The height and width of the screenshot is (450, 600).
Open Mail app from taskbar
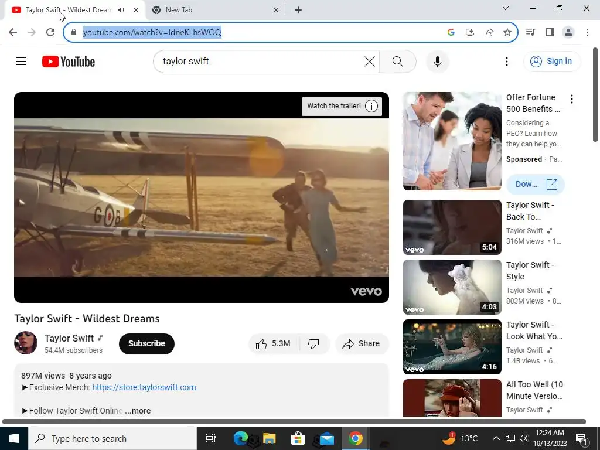coord(326,438)
